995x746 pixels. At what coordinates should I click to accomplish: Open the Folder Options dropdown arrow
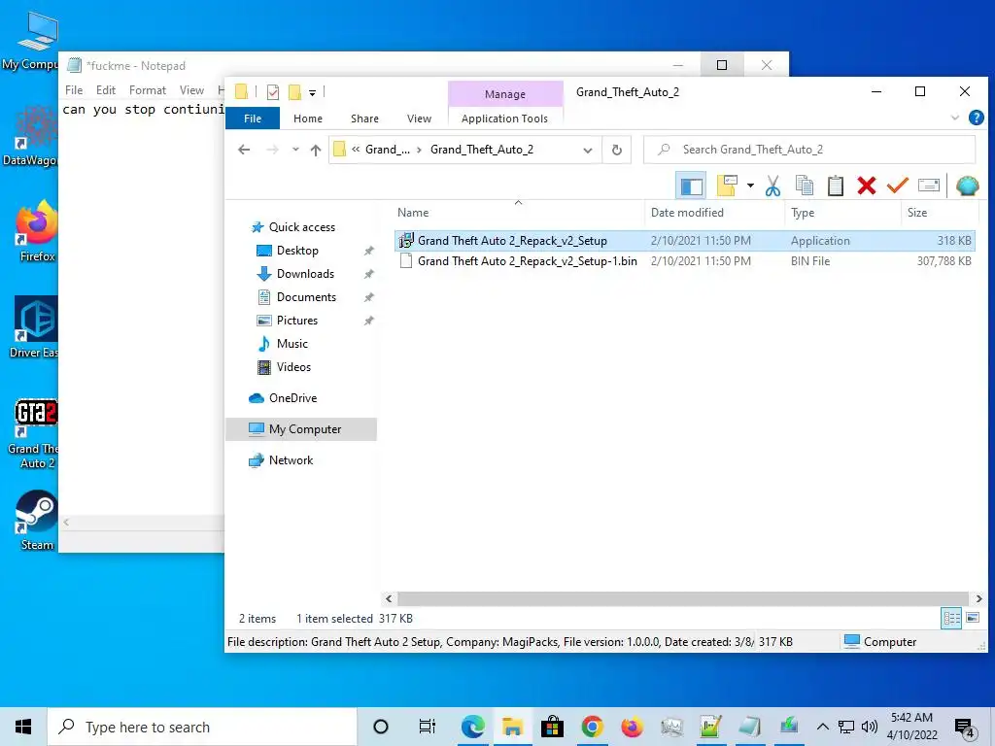pyautogui.click(x=751, y=186)
